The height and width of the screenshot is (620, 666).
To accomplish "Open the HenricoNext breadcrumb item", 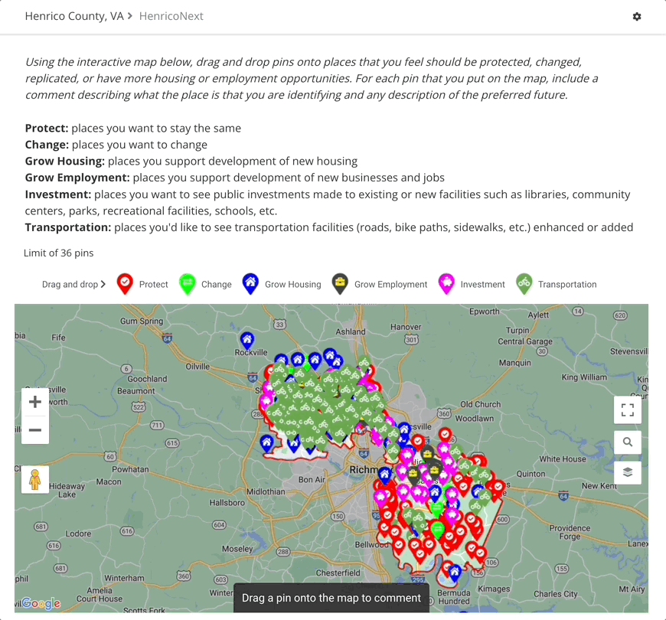I will pyautogui.click(x=171, y=16).
